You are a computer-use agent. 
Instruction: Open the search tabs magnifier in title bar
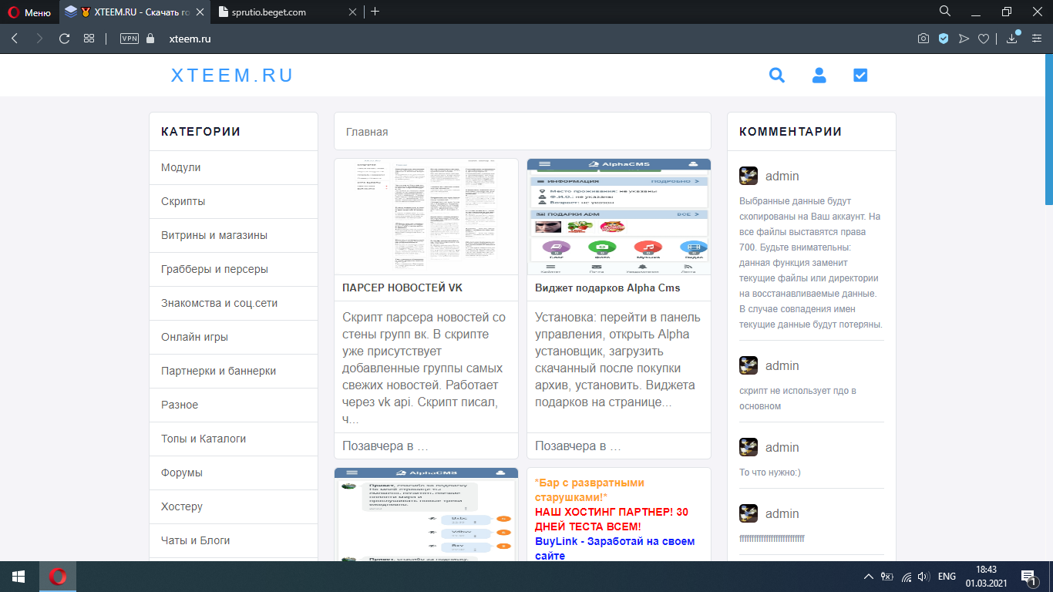945,12
